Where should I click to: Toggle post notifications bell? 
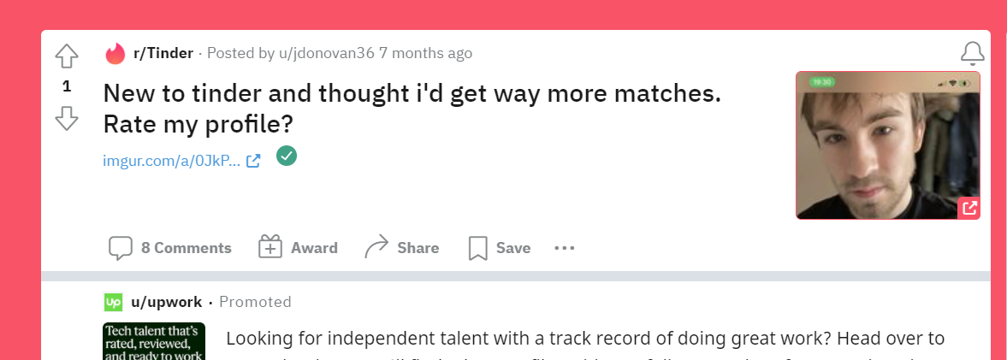pyautogui.click(x=973, y=54)
